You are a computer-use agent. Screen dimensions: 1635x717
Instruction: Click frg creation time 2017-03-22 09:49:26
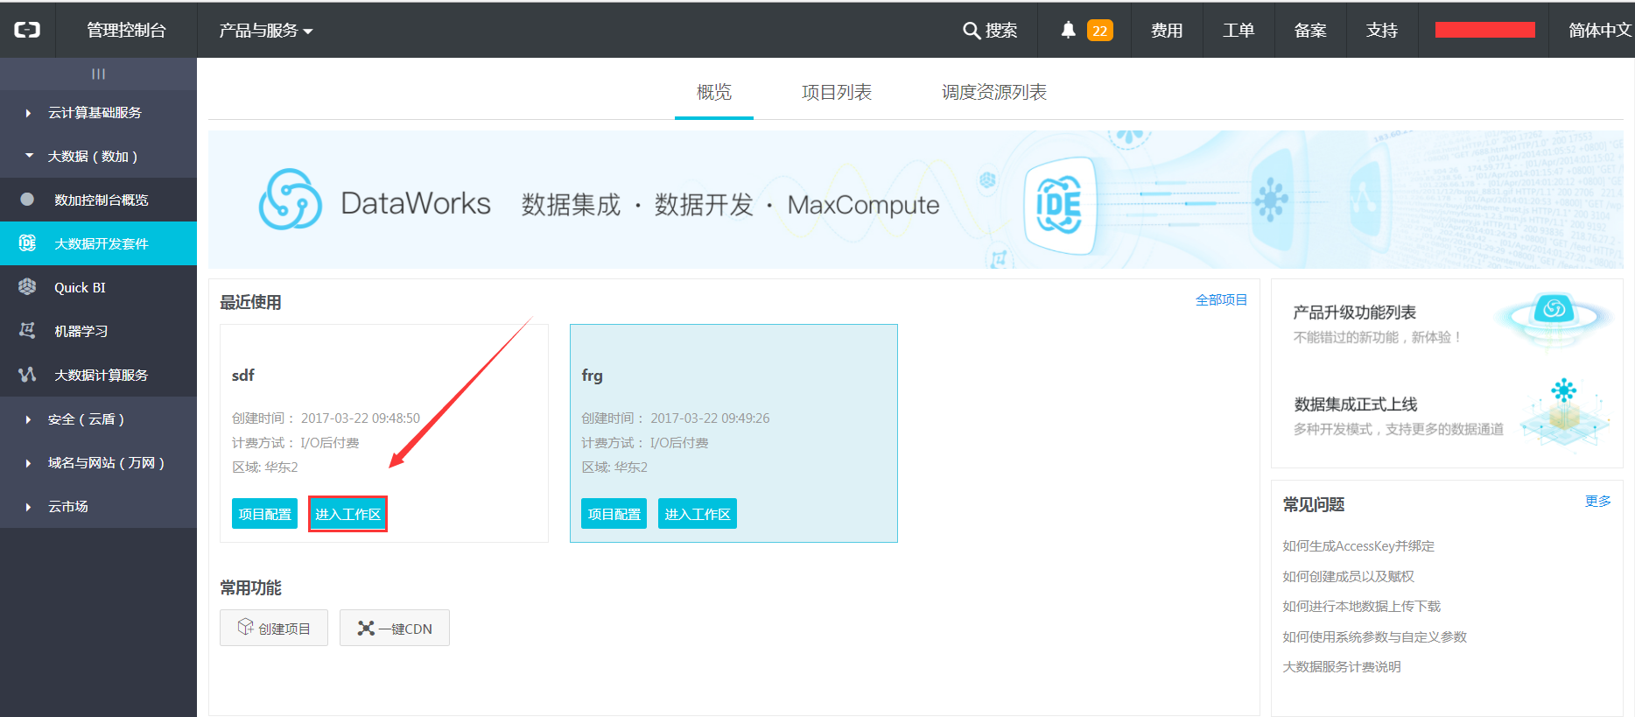coord(710,418)
